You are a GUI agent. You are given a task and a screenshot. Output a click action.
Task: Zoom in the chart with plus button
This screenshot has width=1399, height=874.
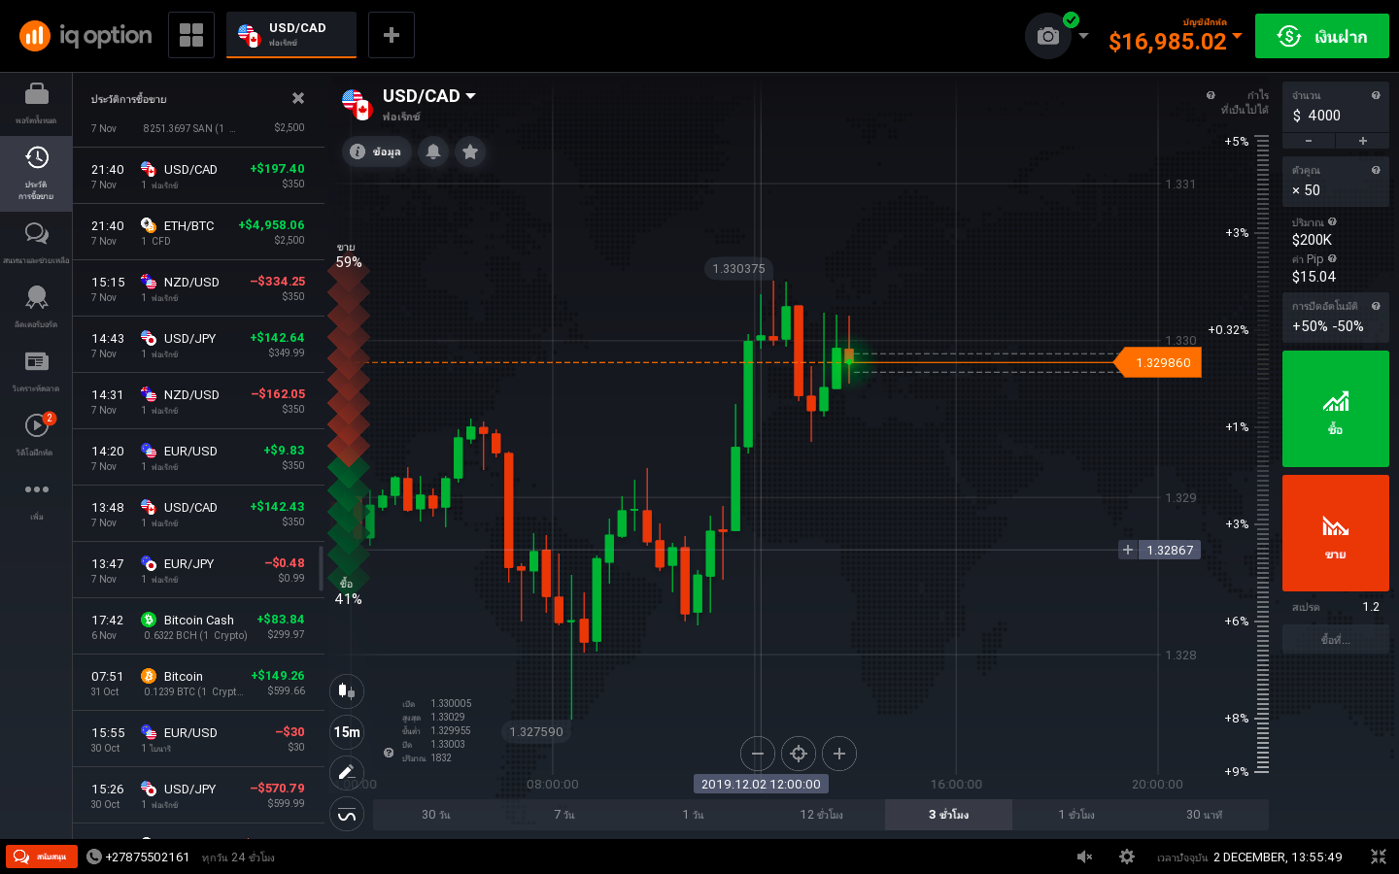(839, 754)
